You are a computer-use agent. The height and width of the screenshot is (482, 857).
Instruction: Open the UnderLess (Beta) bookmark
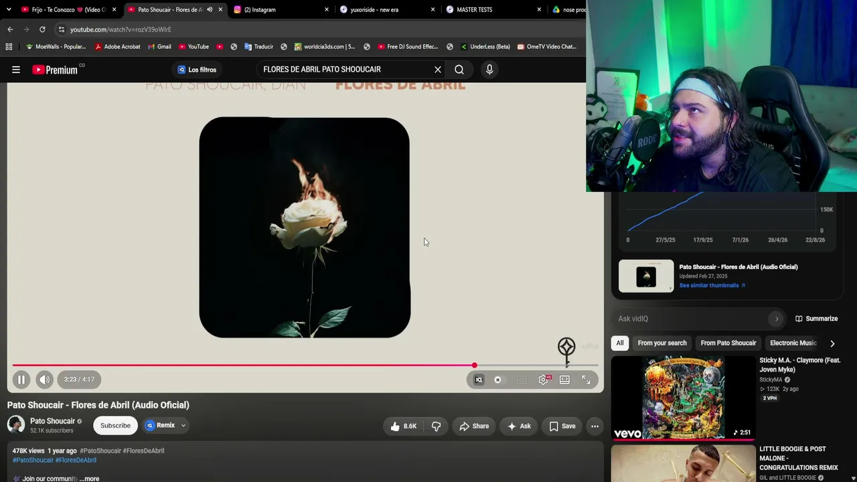click(485, 47)
